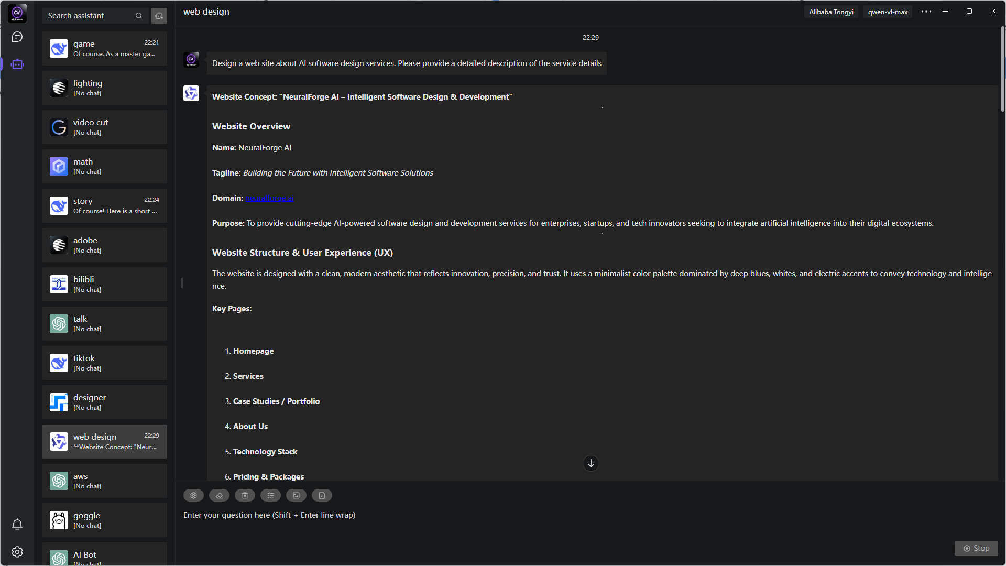Open the assistants robot sidebar icon

click(17, 64)
